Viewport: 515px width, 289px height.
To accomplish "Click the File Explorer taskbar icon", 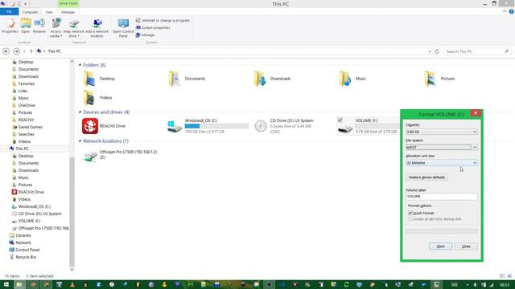I will tap(19, 284).
